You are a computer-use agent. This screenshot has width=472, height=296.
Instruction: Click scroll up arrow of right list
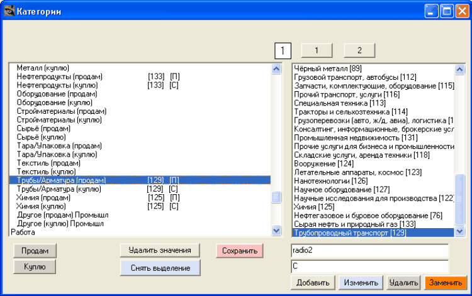[459, 69]
